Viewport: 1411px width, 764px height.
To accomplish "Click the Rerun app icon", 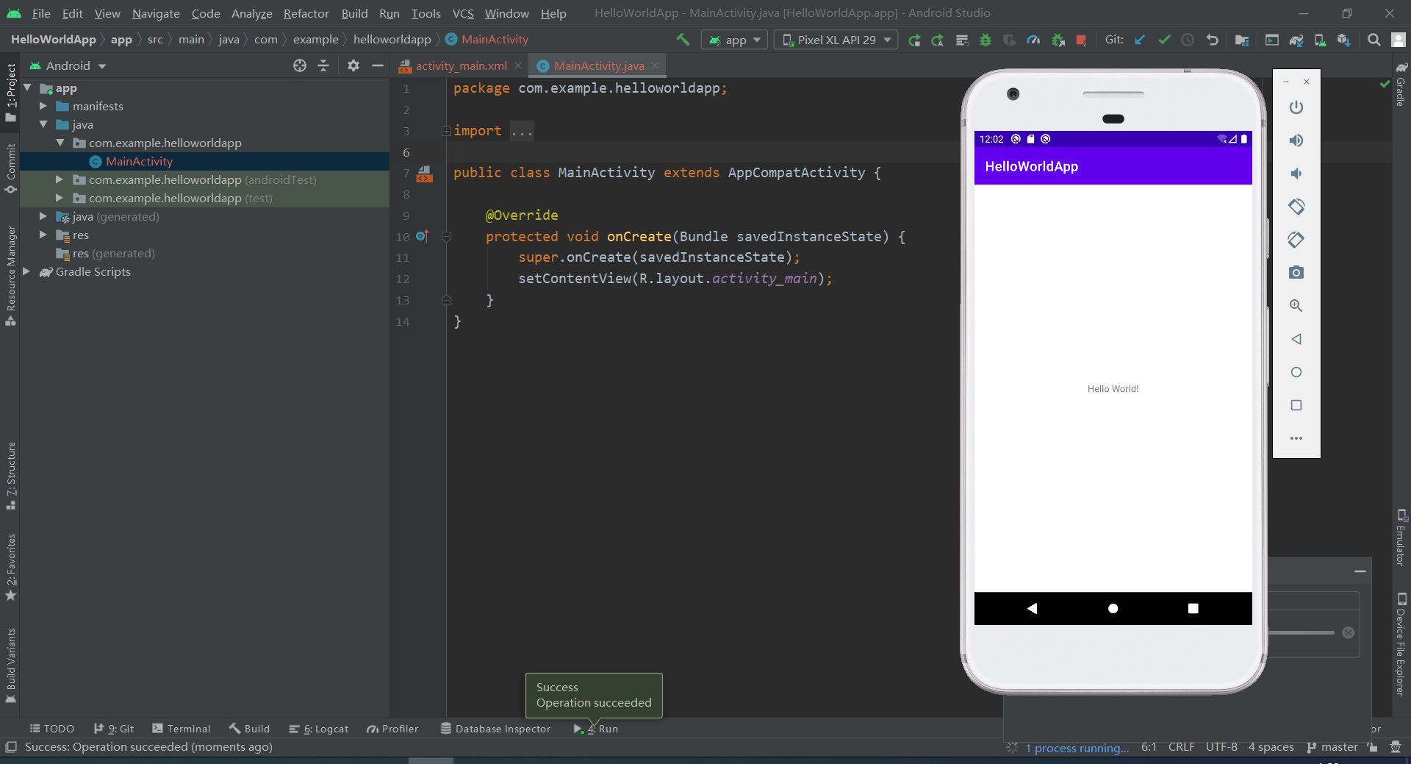I will click(914, 40).
